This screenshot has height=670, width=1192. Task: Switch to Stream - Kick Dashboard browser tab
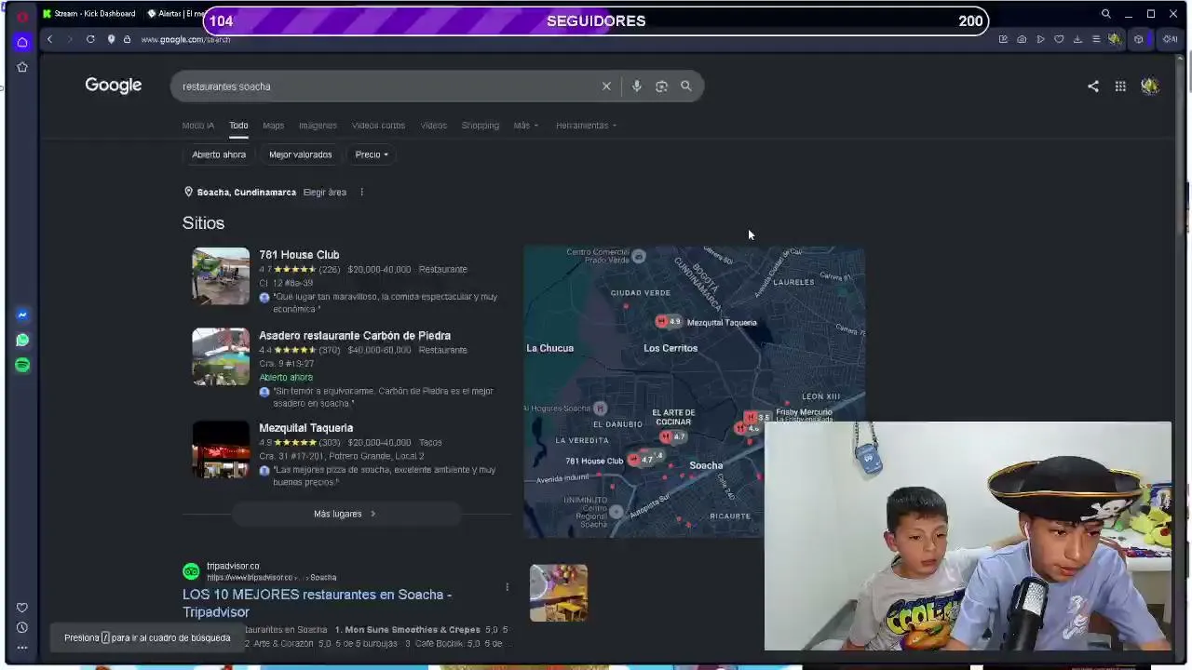click(88, 14)
